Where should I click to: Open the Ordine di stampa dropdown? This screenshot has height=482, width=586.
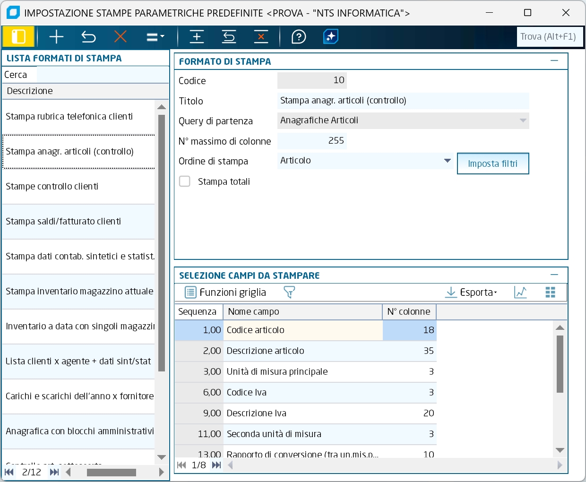click(447, 161)
